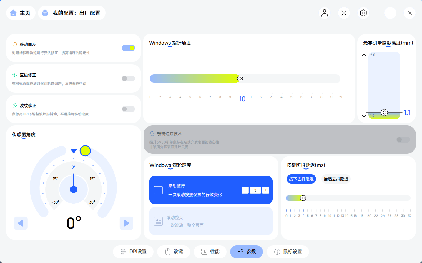Open the 主页 home page

point(21,13)
